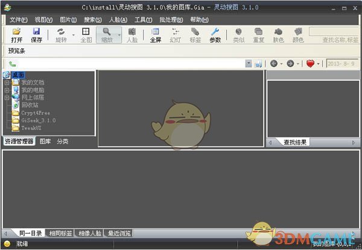This screenshot has width=362, height=250.
Task: Select the 相同标签 bottom tab
Action: coord(60,233)
